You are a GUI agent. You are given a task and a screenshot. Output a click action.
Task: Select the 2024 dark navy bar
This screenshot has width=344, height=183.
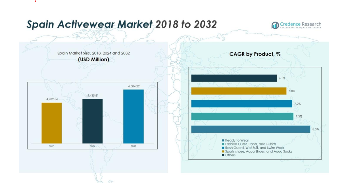(x=92, y=121)
